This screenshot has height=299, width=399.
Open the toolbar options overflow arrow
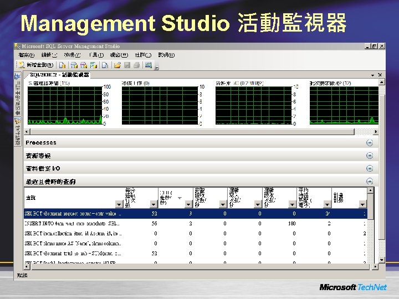[x=157, y=68]
